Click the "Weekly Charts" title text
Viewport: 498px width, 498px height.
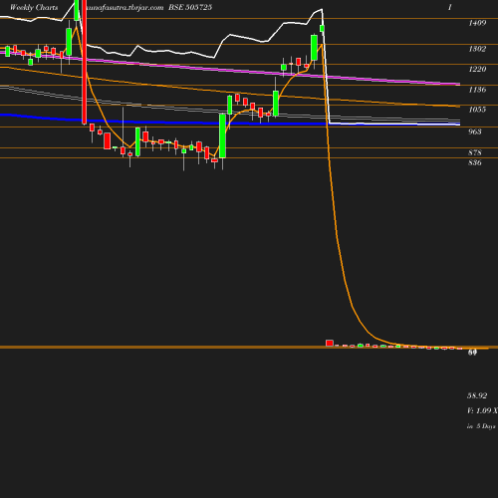pos(34,7)
